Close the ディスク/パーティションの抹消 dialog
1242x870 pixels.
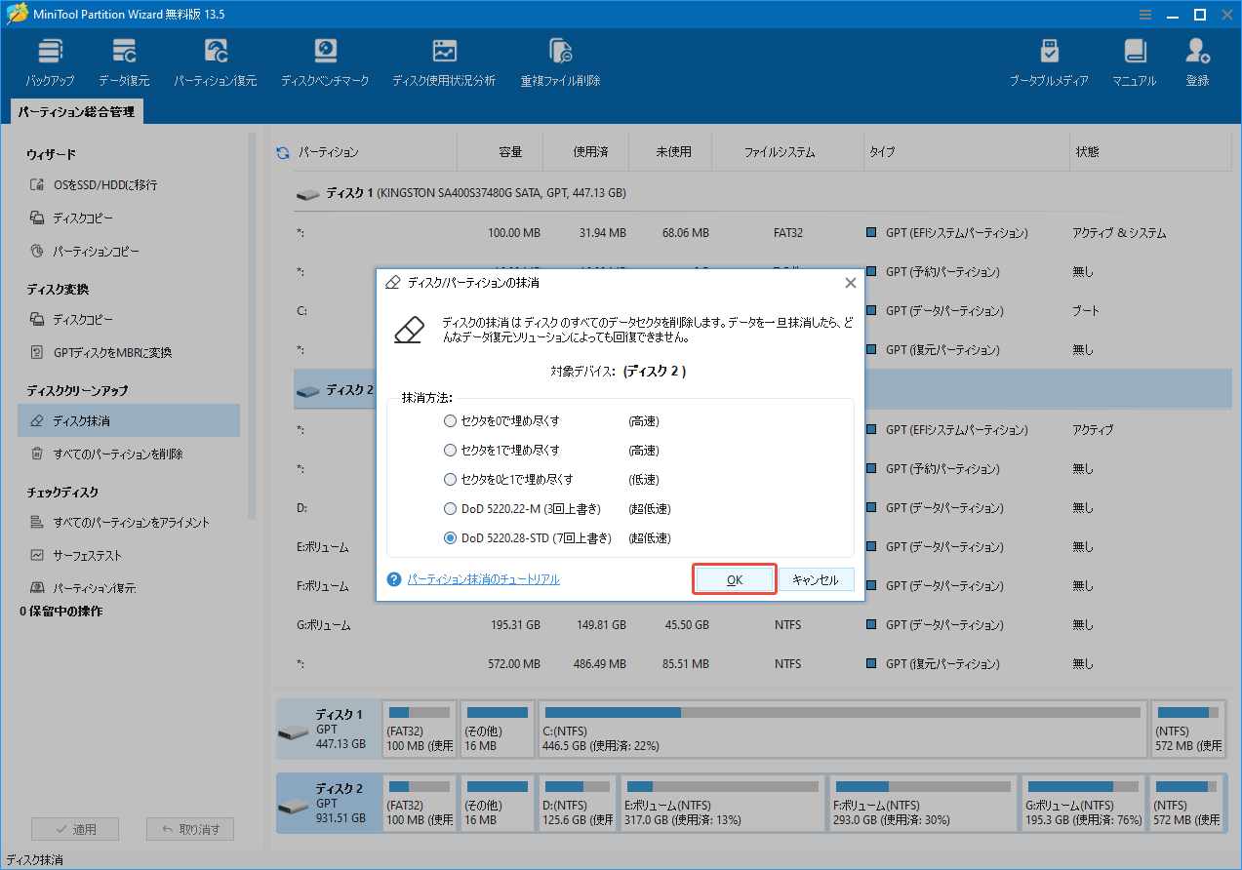850,283
